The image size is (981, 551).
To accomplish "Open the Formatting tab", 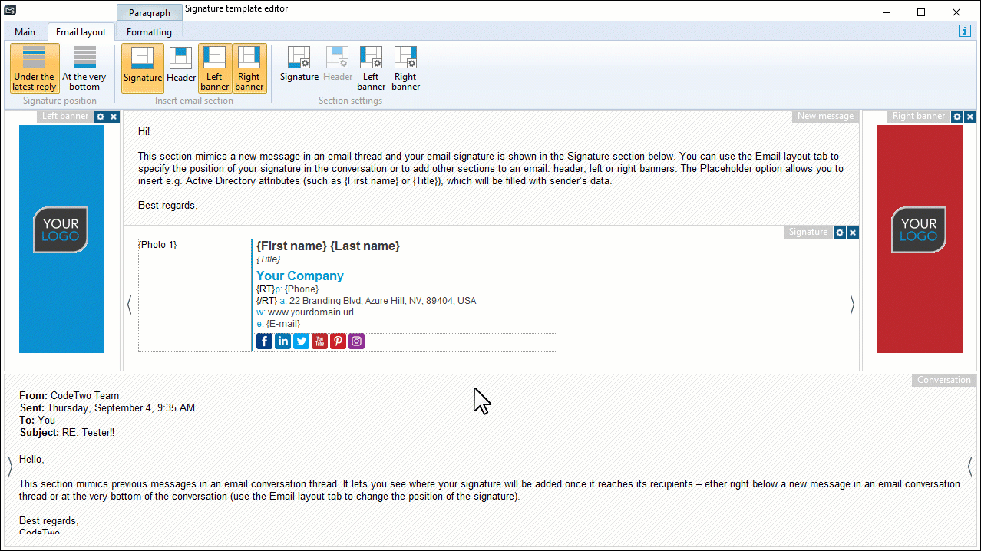I will point(148,31).
